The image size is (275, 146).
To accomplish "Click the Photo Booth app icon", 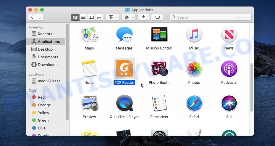I will pos(159,69).
